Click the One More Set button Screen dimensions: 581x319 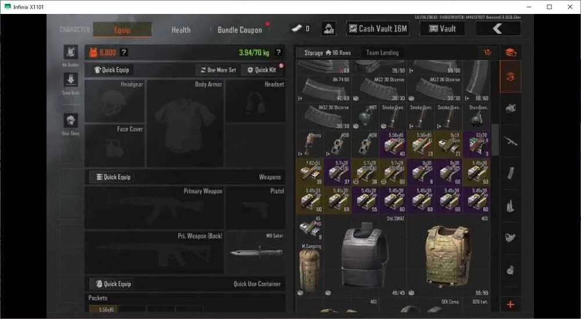pyautogui.click(x=218, y=70)
